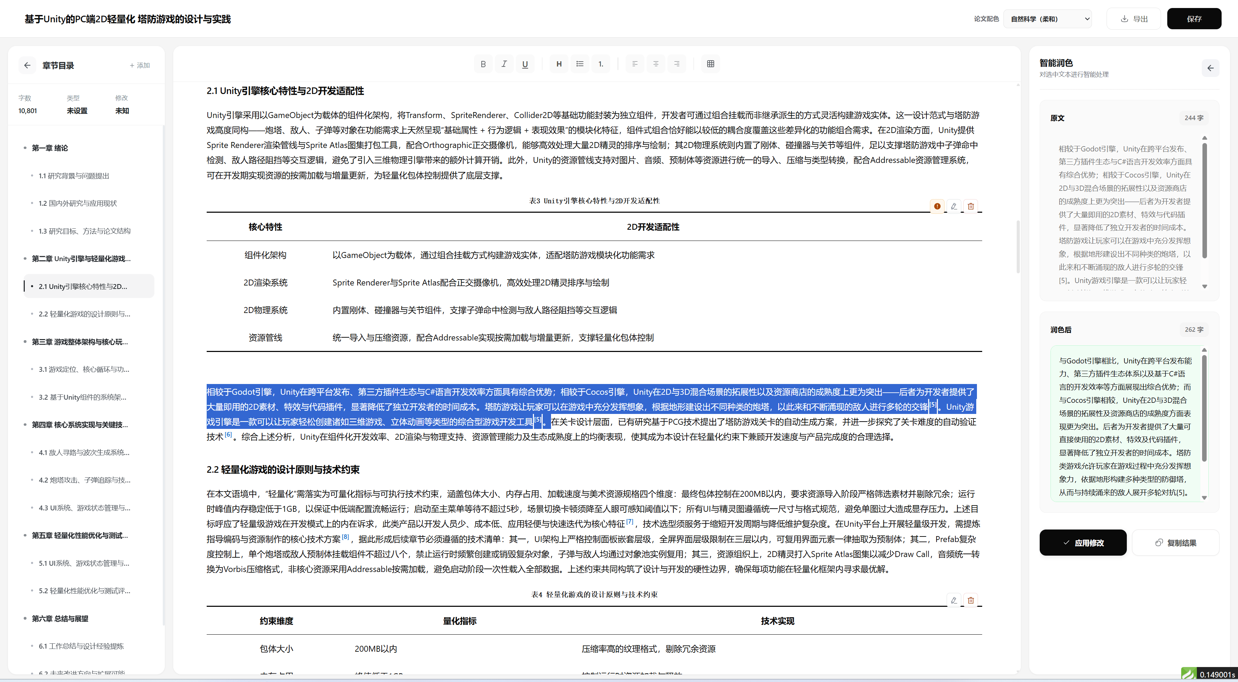Open section 4.2 炮塔攻击、子弹追踪
The image size is (1238, 682).
pyautogui.click(x=85, y=480)
